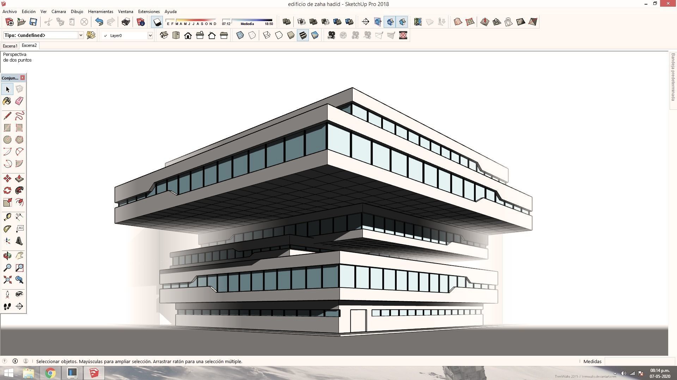The width and height of the screenshot is (677, 380).
Task: Click the Windows Start button
Action: pos(8,373)
